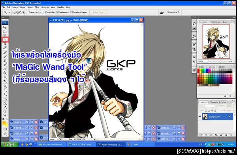
Task: Select the Zoom tool
Action: tap(5, 115)
